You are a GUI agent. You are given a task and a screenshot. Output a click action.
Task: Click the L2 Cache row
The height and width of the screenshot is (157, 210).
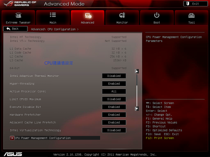(68, 56)
